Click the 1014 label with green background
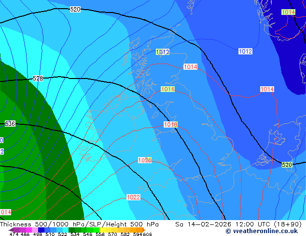Image resolution: width=306 pixels, height=236 pixels. (288, 12)
